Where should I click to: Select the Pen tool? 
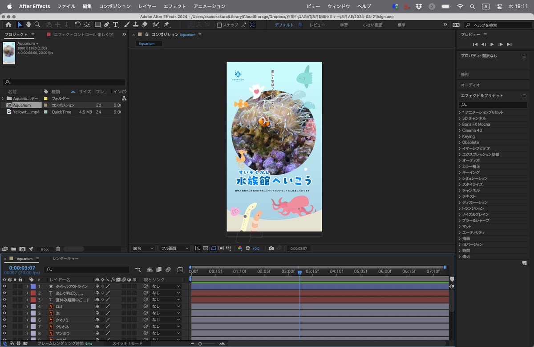point(107,25)
